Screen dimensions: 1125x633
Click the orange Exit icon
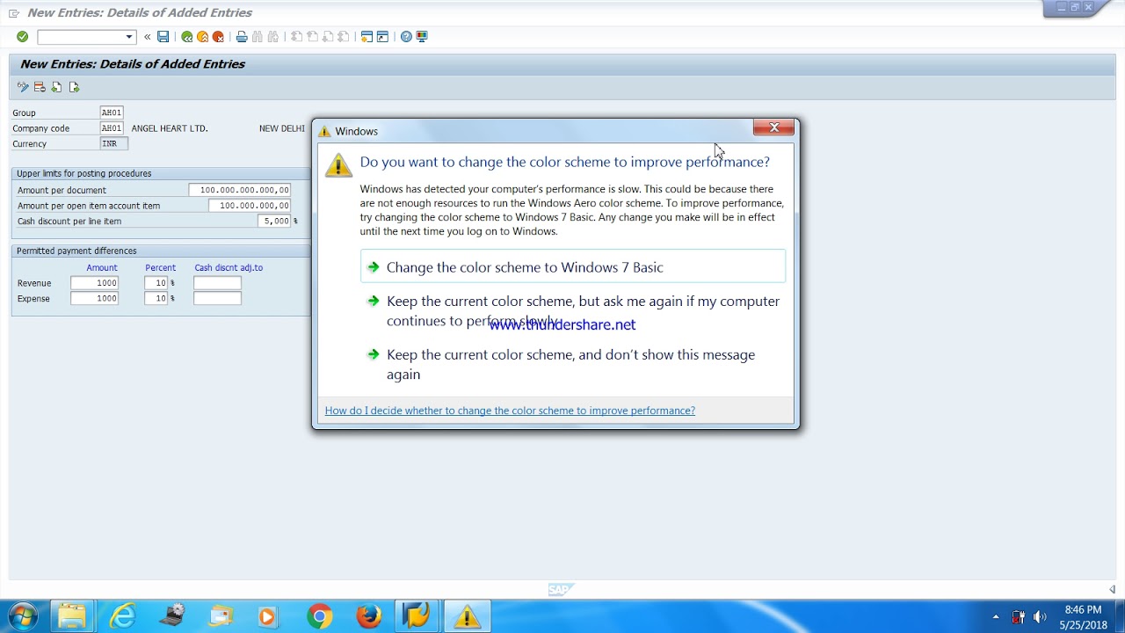[x=202, y=37]
